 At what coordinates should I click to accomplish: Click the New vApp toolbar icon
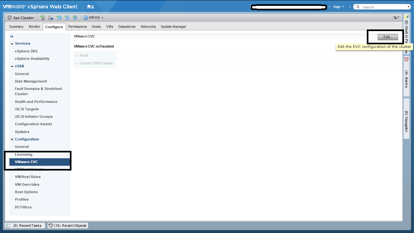coord(67,17)
